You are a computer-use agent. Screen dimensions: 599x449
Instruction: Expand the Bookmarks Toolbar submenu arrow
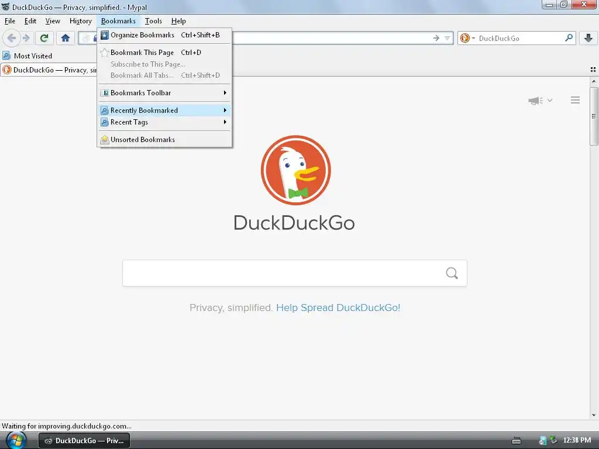click(225, 93)
